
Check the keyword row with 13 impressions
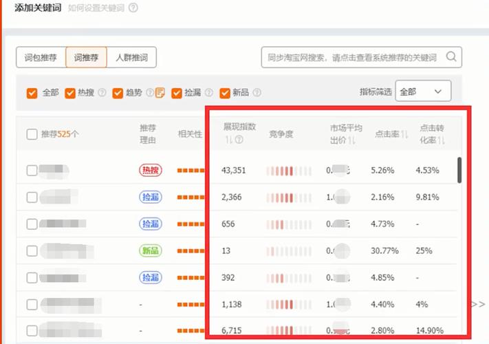coord(32,250)
